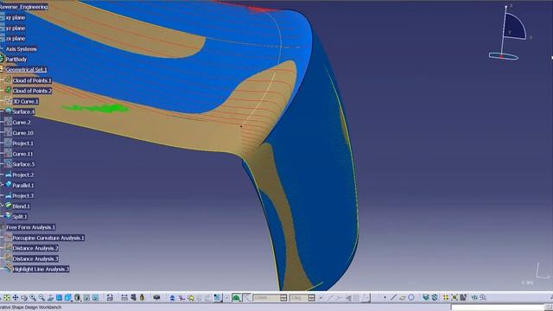Click the Swap Visible Space icon
The height and width of the screenshot is (311, 553).
[95, 297]
